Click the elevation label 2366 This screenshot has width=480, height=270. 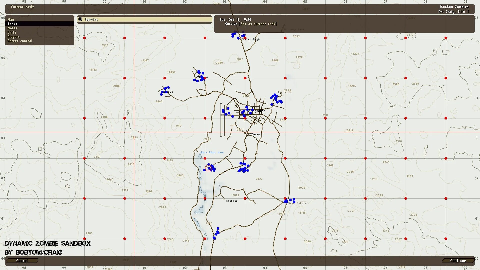396,84
